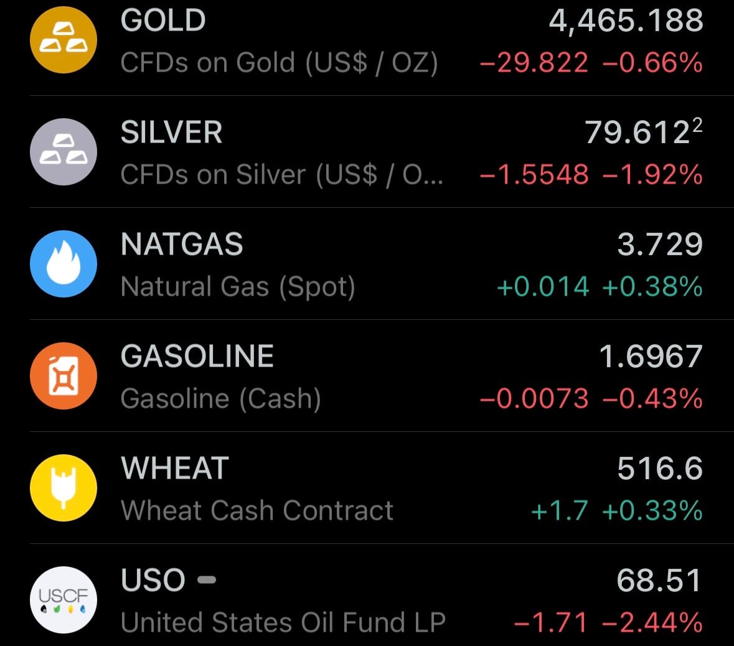
Task: Tap the blue natural gas flame icon
Action: coord(64,264)
